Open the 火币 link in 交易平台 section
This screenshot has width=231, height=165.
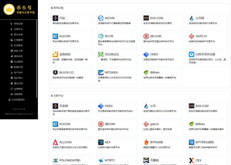tap(153, 106)
